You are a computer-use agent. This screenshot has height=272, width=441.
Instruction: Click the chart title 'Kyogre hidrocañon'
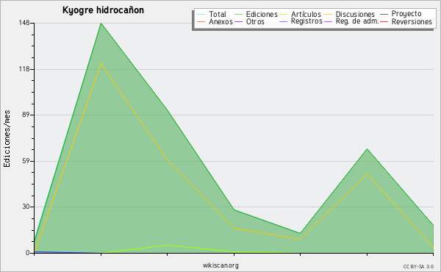pyautogui.click(x=103, y=10)
